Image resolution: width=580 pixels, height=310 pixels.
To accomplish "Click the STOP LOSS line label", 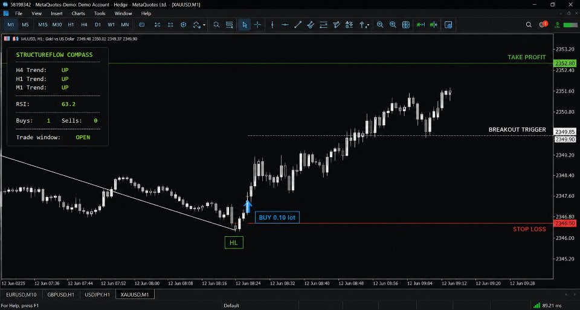I will [529, 229].
